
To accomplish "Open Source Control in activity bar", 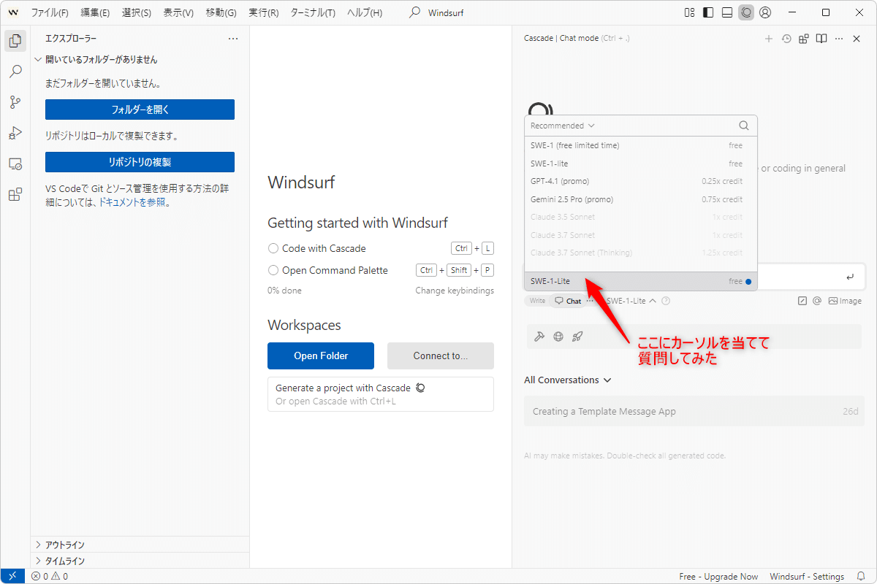I will click(15, 102).
